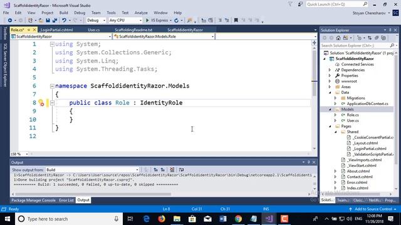
Task: Open the Show output from Build dropdown
Action: pos(92,169)
